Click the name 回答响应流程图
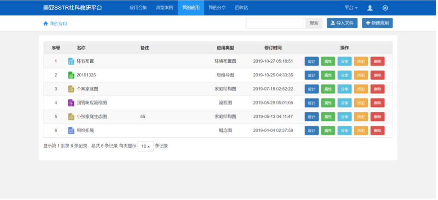 click(x=92, y=103)
